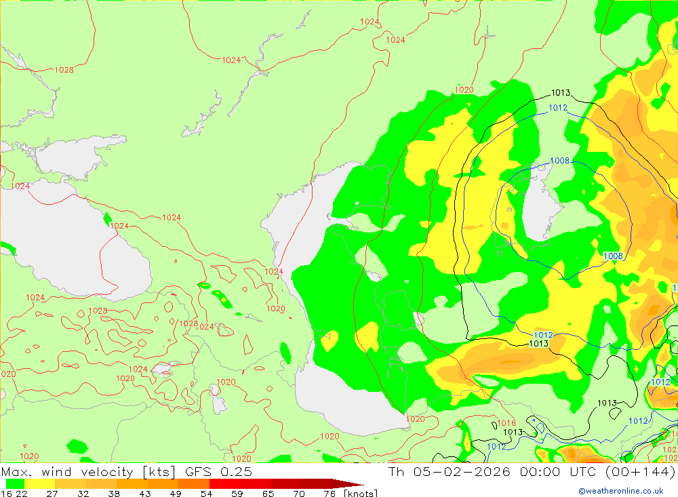Click the blue 1008 label near the upper lake
The width and height of the screenshot is (678, 497).
tap(559, 161)
